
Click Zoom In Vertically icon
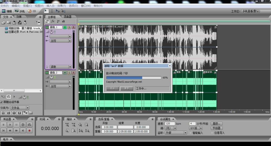tap(81, 131)
